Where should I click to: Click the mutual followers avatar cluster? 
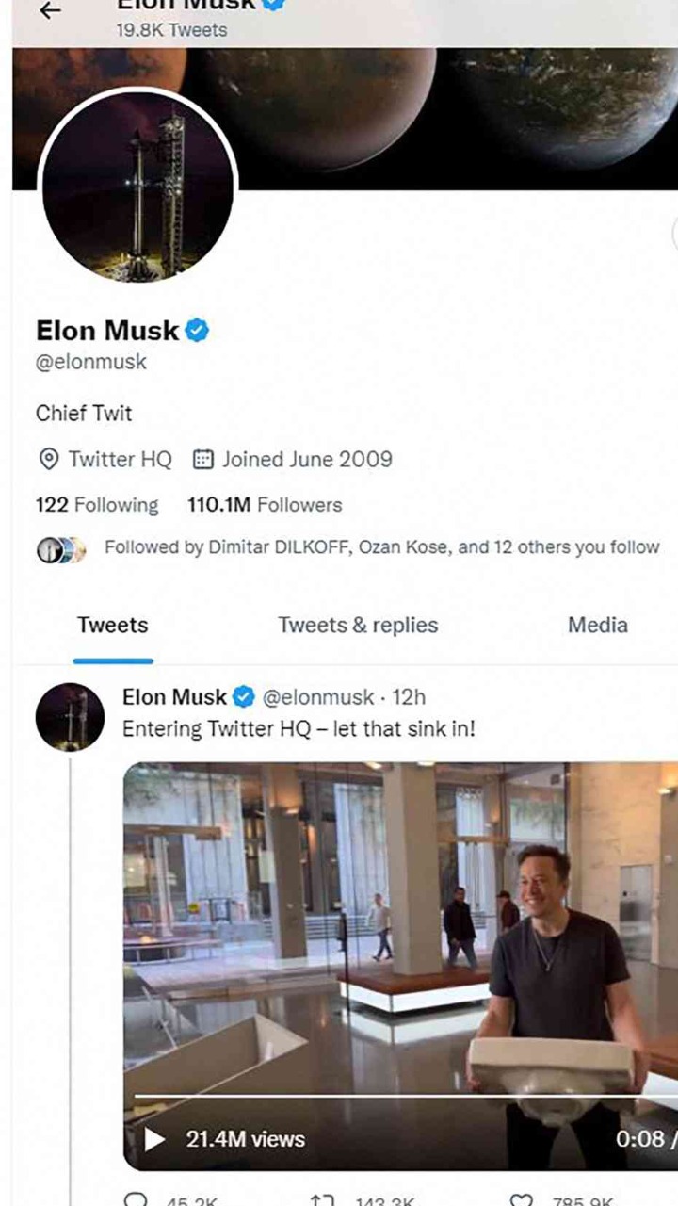tap(61, 549)
